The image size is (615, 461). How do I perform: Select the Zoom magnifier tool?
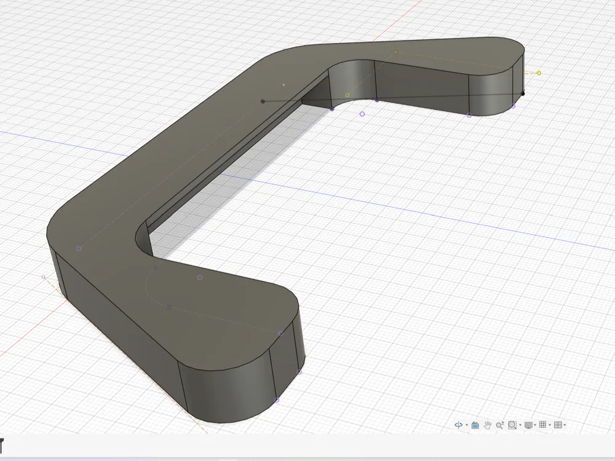click(x=499, y=425)
